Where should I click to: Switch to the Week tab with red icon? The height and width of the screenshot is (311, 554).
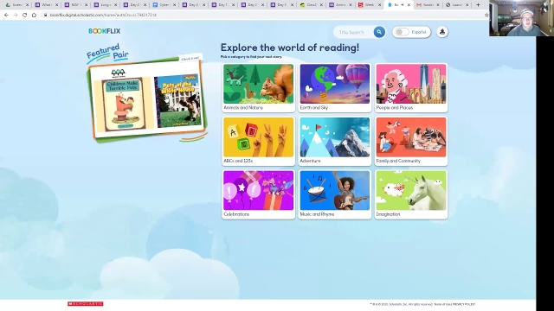(370, 4)
